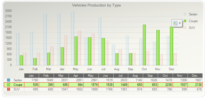
Task: Click the Dec column header in table
Action: (195, 76)
